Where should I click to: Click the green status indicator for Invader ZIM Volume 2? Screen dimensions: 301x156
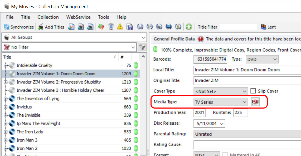(136, 82)
